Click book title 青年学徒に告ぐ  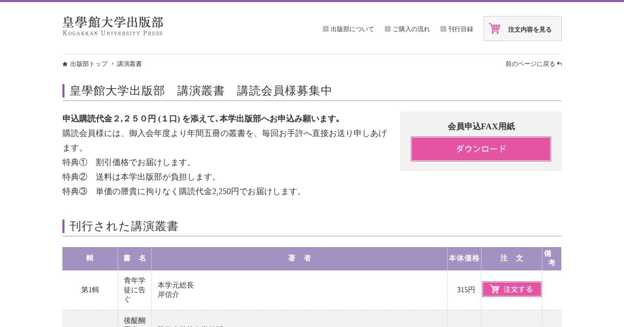135,290
